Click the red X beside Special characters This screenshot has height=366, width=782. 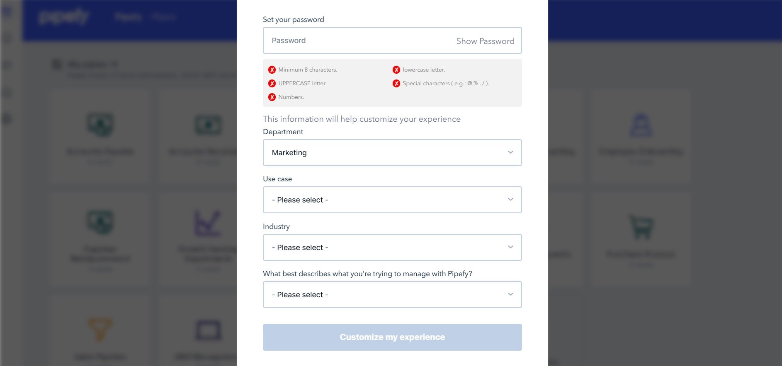point(396,84)
